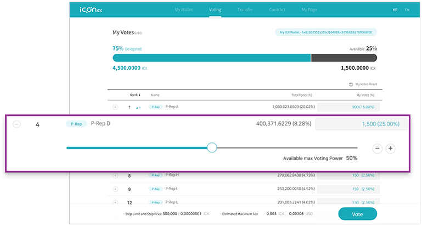
Task: Collapse the P-Rep D row
Action: click(x=16, y=124)
